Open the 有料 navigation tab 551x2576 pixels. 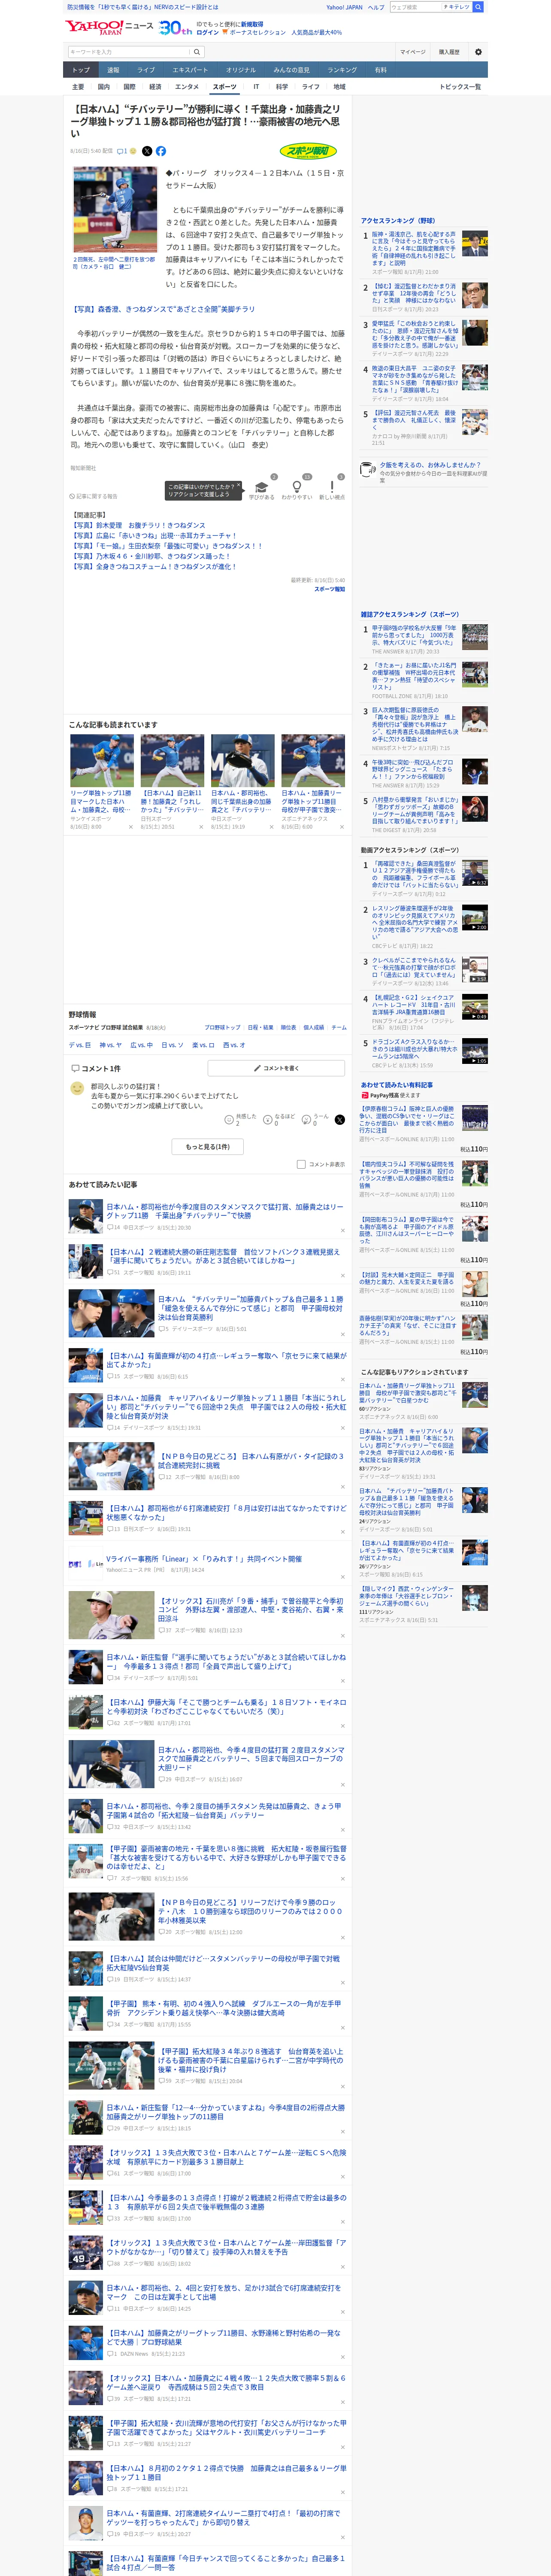(380, 70)
